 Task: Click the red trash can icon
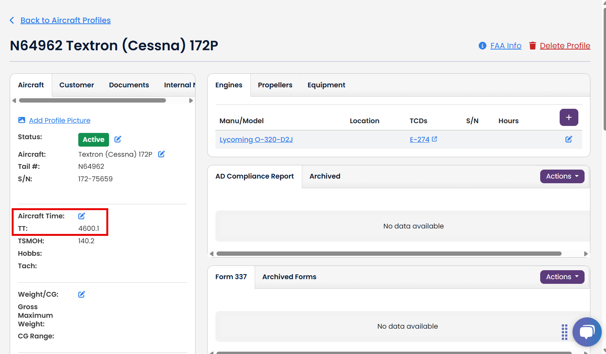(532, 46)
